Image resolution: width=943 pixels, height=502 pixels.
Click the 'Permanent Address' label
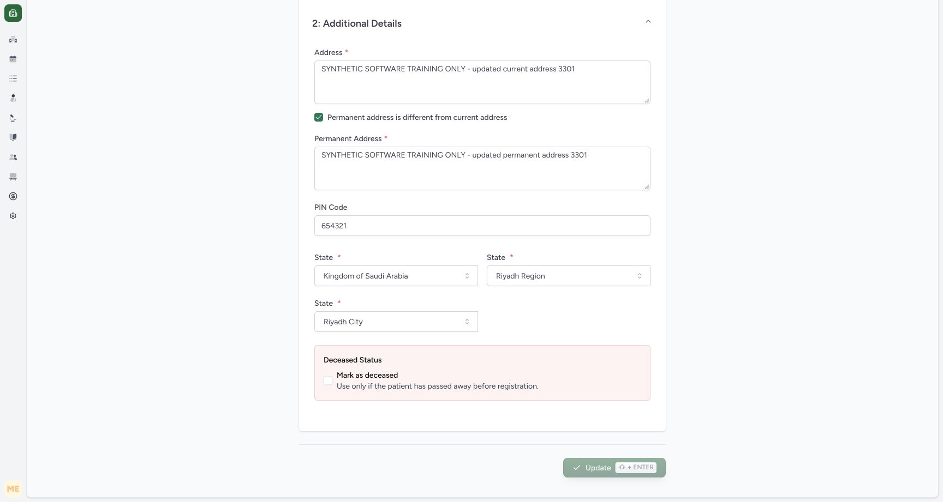348,138
